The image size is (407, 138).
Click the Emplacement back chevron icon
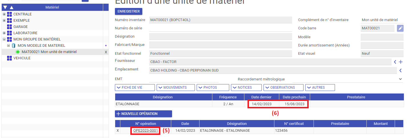[400, 70]
